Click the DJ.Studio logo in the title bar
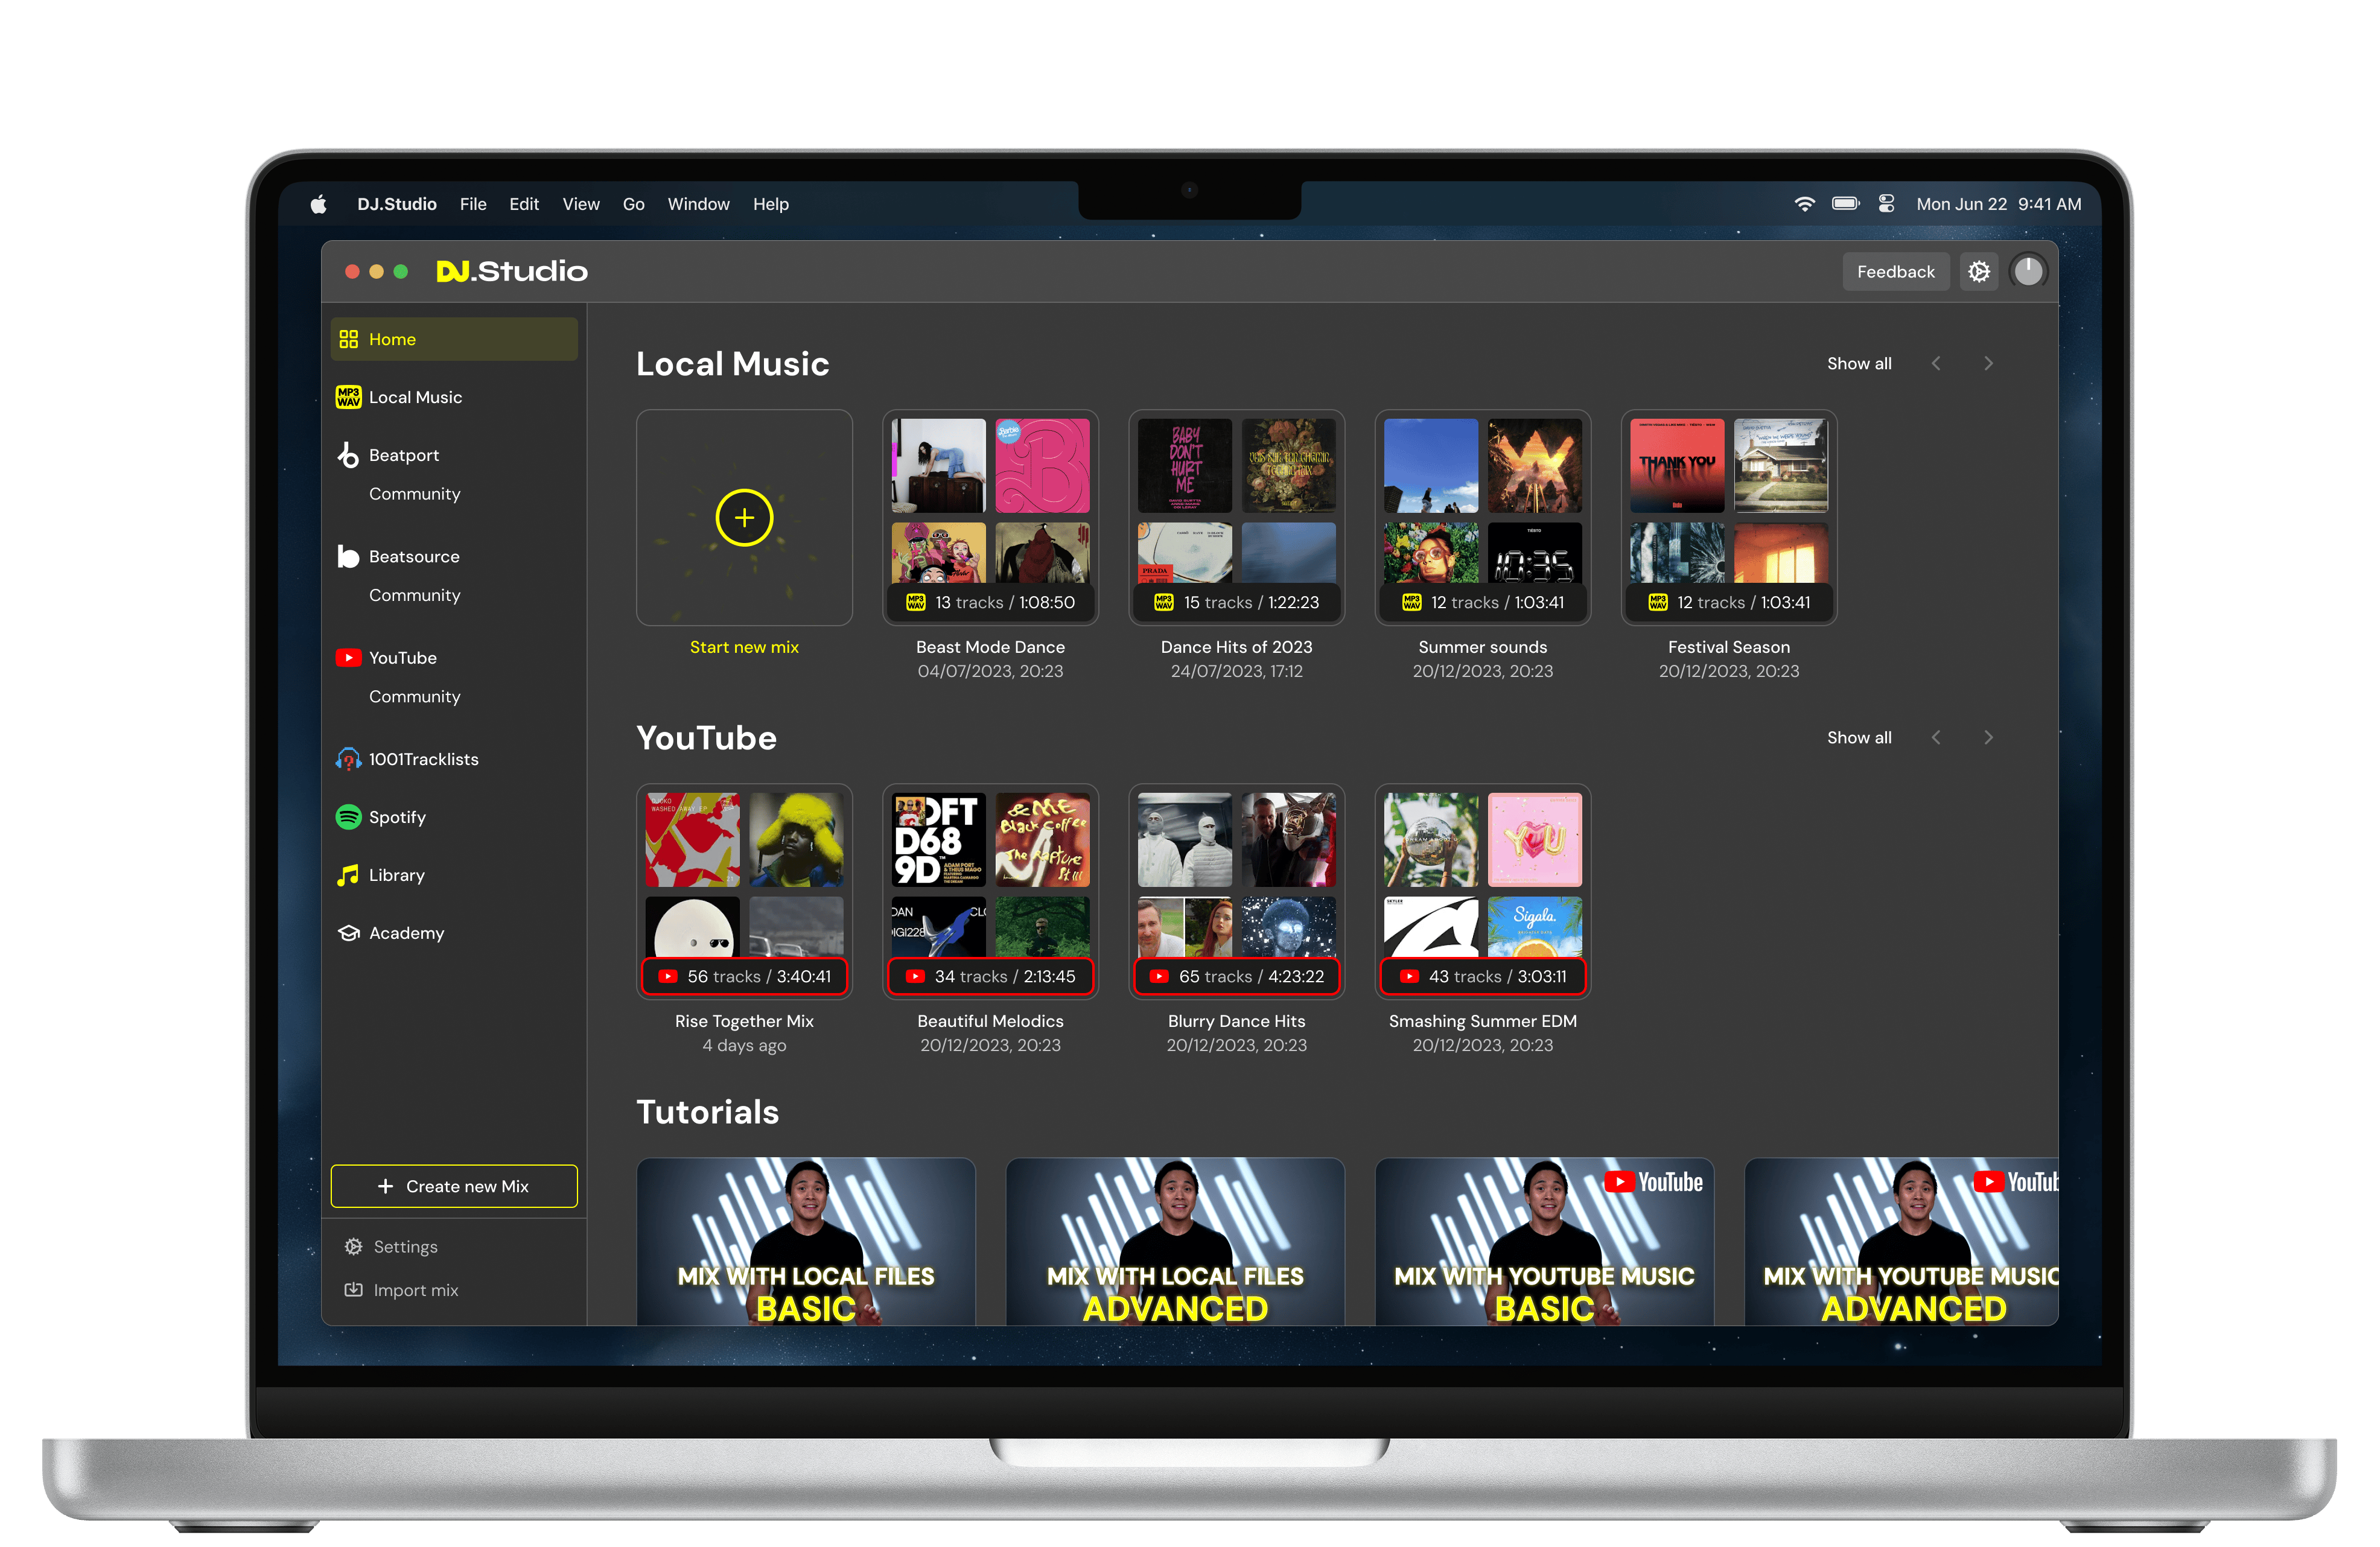 (x=512, y=272)
